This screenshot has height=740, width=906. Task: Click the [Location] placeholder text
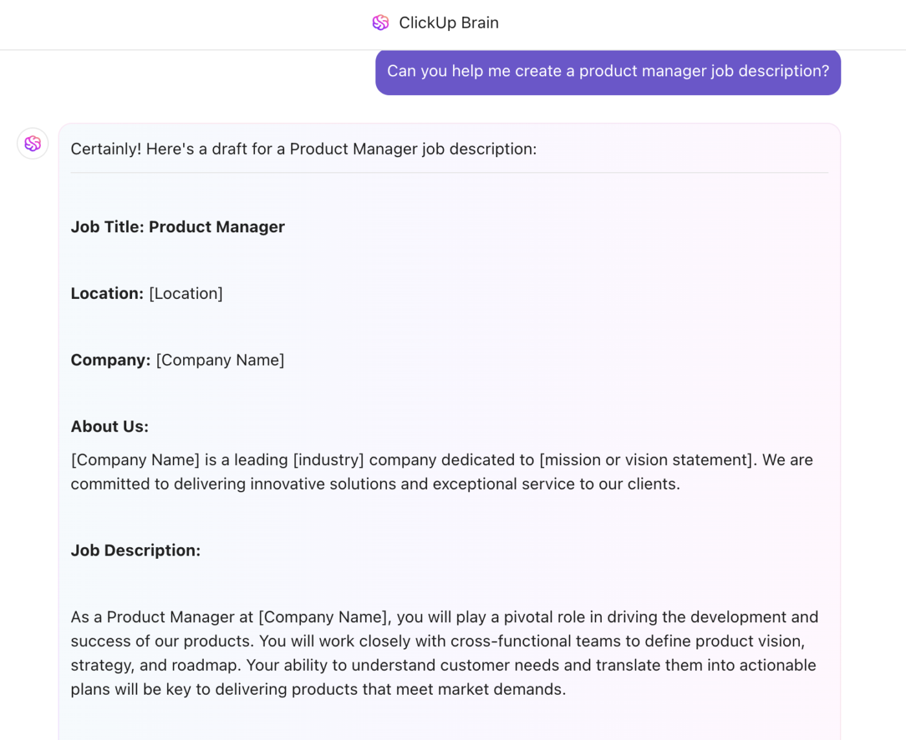[x=186, y=294]
